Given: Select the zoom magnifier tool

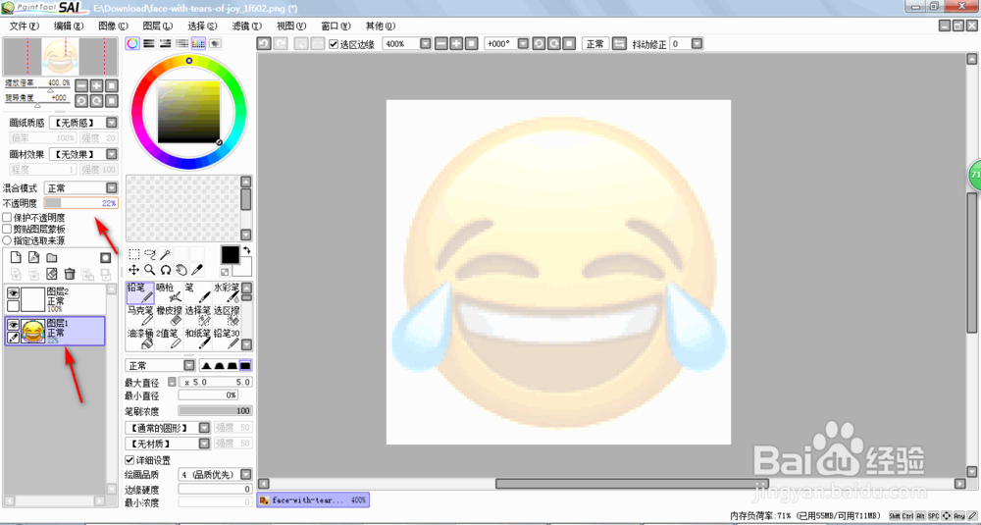Looking at the screenshot, I should (x=149, y=270).
